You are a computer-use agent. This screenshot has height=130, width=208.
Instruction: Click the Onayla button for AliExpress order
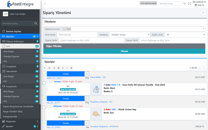pos(65,98)
